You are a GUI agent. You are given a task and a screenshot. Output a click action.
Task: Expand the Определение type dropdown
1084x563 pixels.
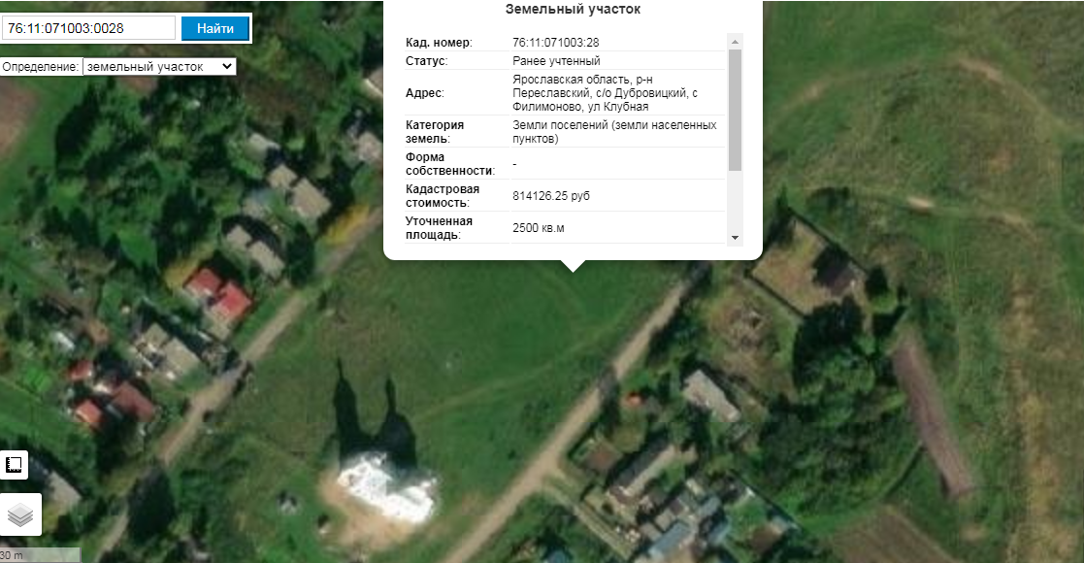click(x=159, y=66)
